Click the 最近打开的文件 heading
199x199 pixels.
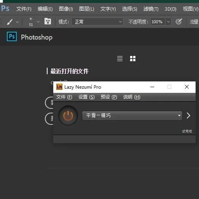coord(69,71)
